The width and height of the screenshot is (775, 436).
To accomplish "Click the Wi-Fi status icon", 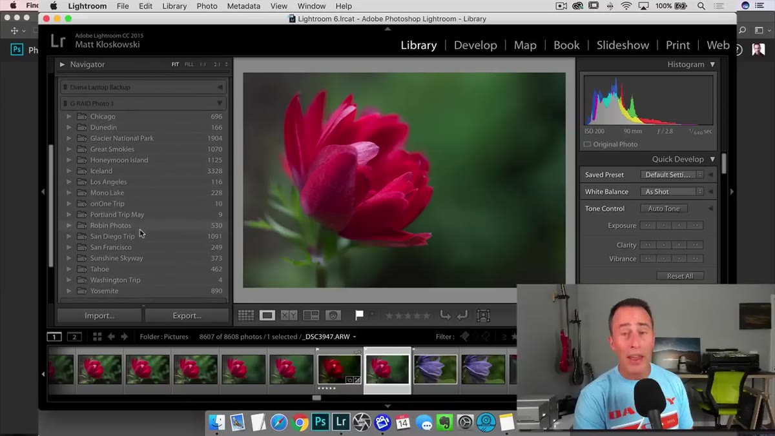I will [626, 6].
